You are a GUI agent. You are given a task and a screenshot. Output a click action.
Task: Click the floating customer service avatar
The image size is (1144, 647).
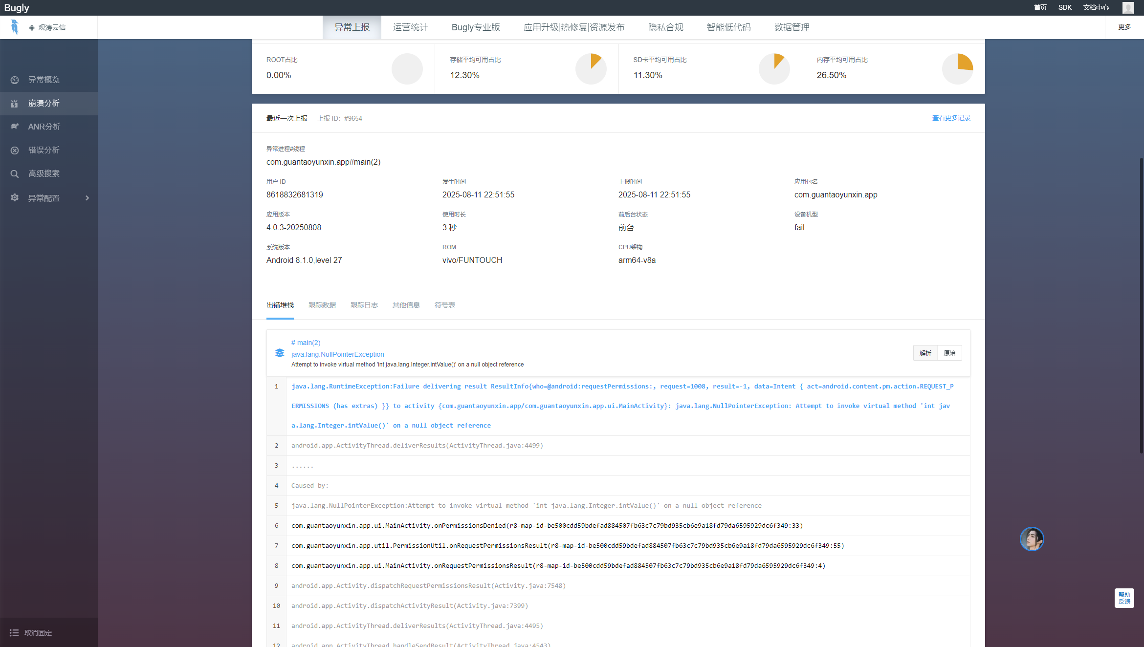click(1032, 539)
